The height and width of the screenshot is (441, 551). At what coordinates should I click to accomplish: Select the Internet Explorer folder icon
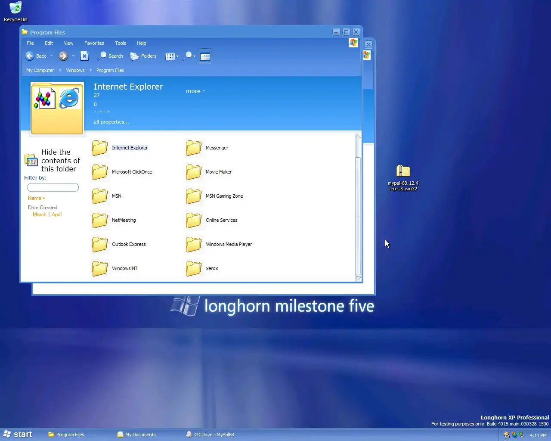pos(100,148)
